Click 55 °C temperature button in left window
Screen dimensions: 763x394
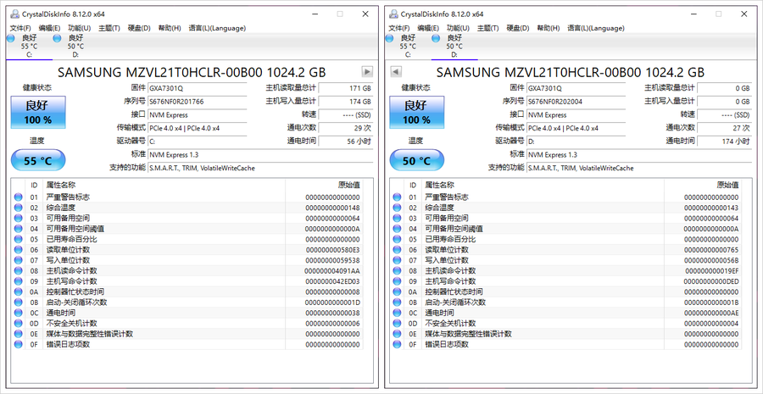tap(36, 160)
